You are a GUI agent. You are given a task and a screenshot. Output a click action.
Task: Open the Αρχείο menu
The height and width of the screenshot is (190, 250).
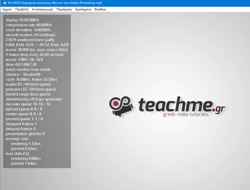coord(7,9)
